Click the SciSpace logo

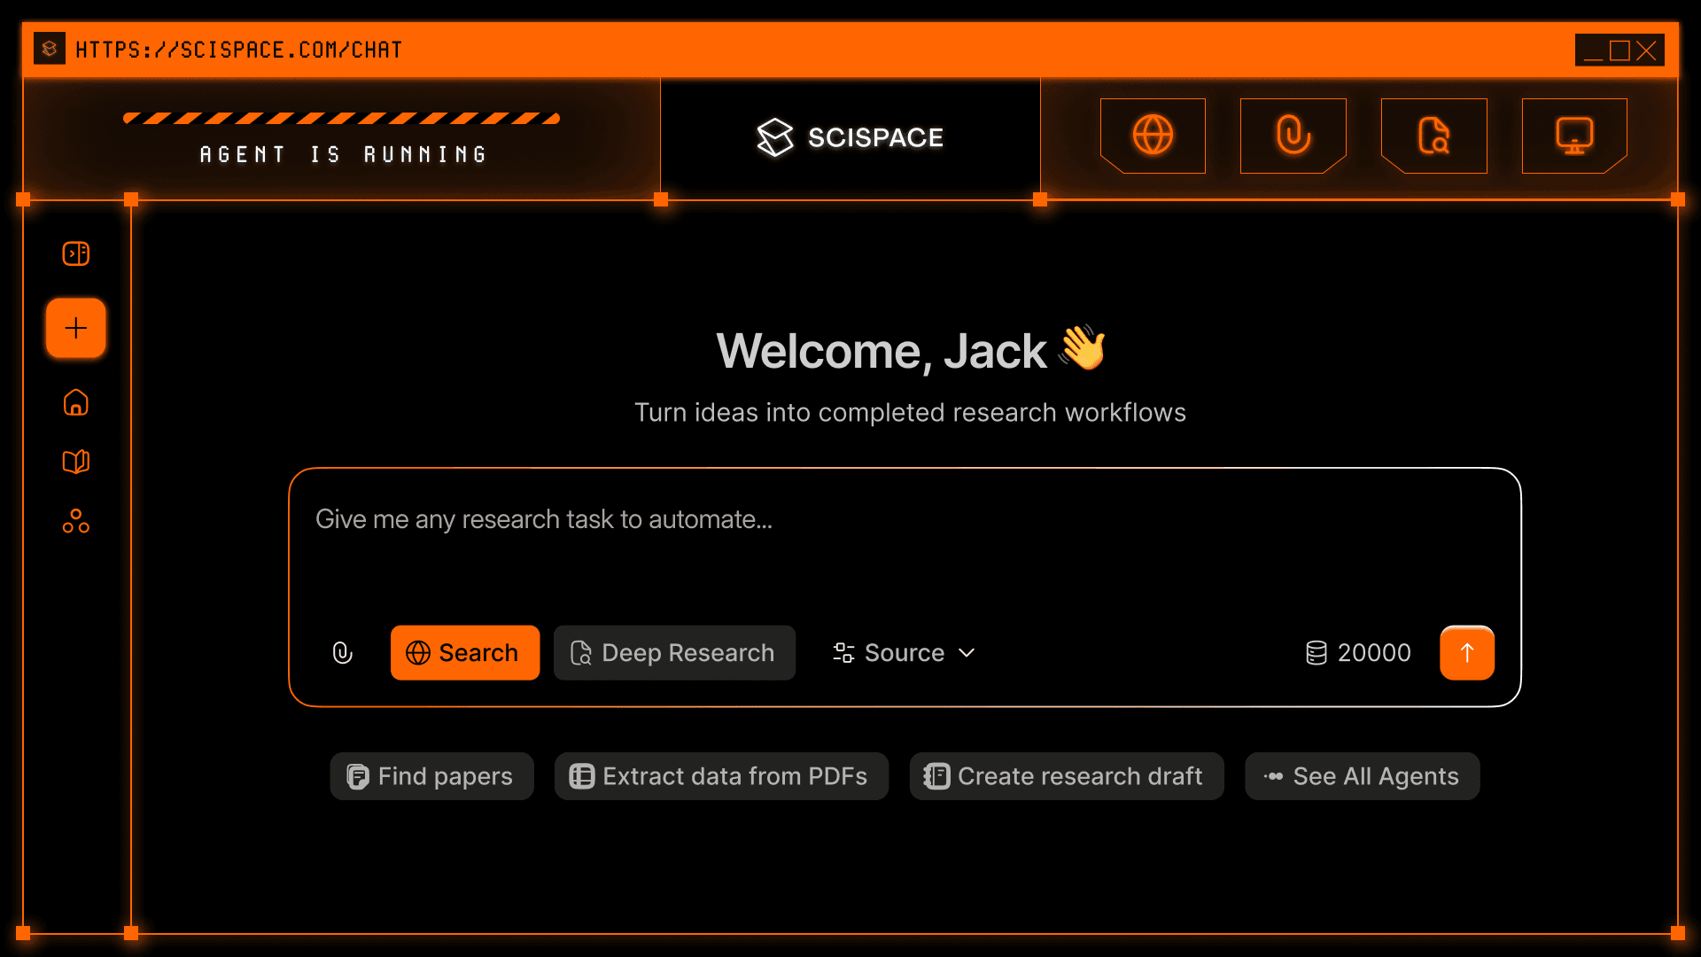pos(850,137)
